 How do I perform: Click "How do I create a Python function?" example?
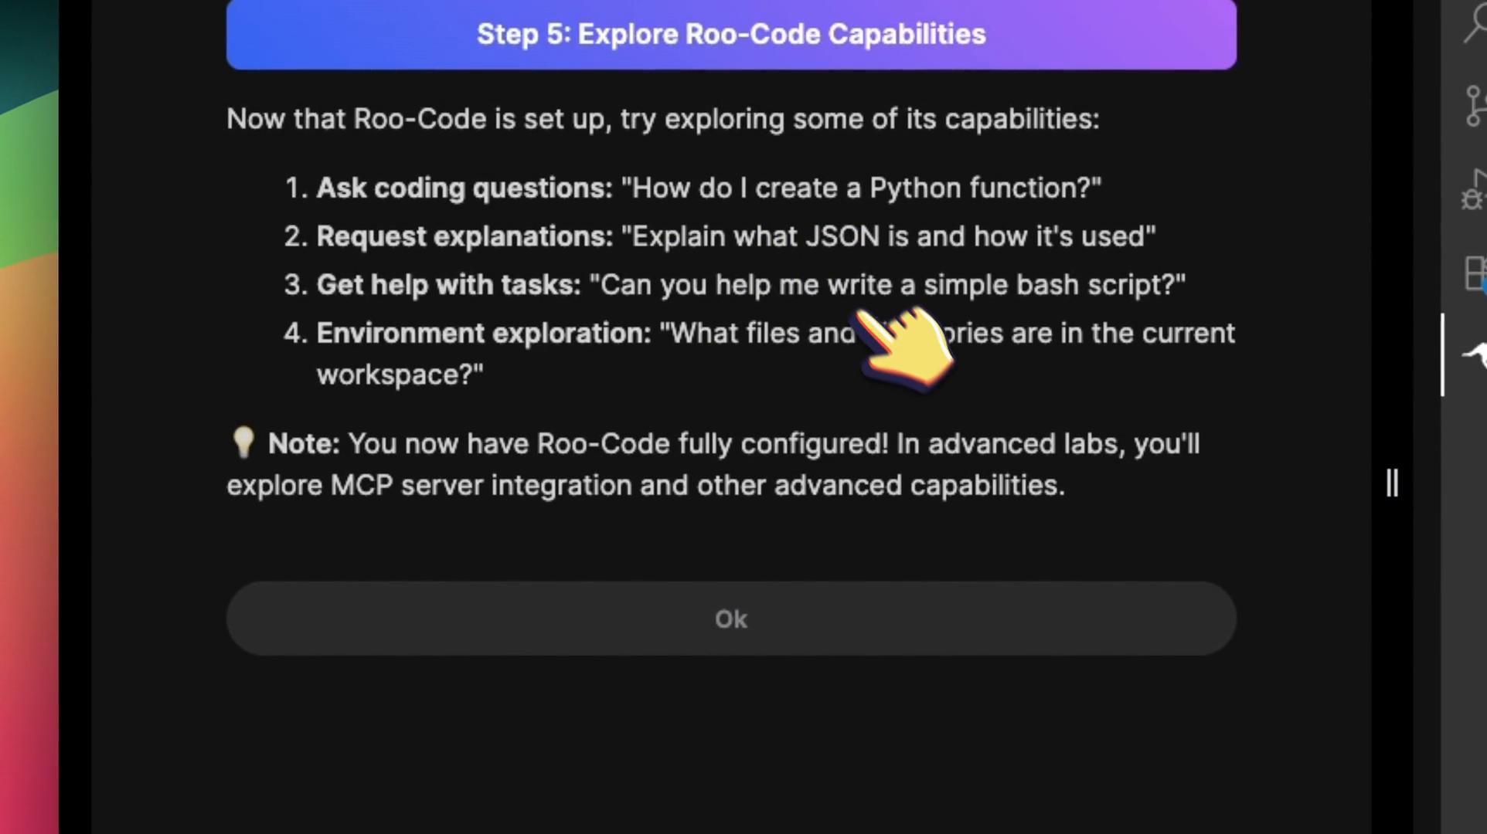tap(861, 188)
